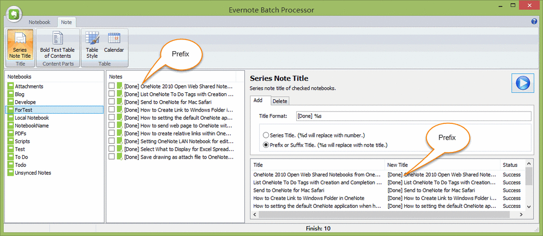Sort by the Status column header
This screenshot has height=236, width=543.
click(512, 165)
